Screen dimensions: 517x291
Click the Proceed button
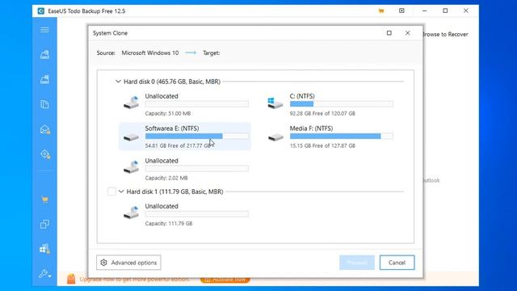(357, 263)
